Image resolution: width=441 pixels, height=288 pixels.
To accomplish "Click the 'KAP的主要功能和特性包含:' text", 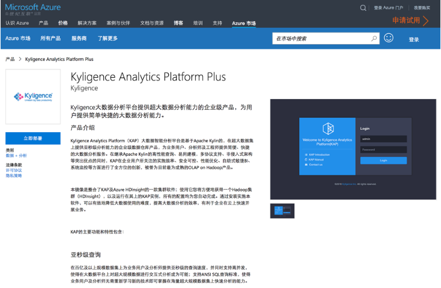I will (97, 232).
